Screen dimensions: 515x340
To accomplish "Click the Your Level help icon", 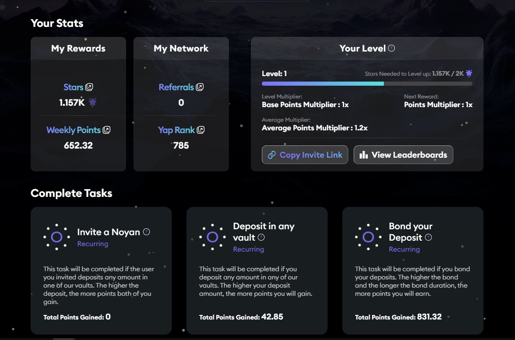I will tap(391, 48).
